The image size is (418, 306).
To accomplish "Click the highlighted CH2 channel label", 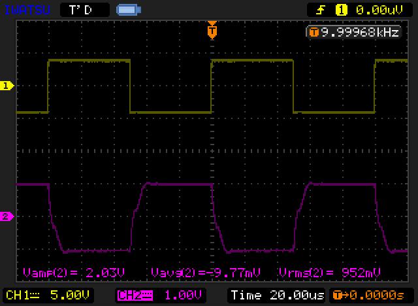I will tap(135, 296).
